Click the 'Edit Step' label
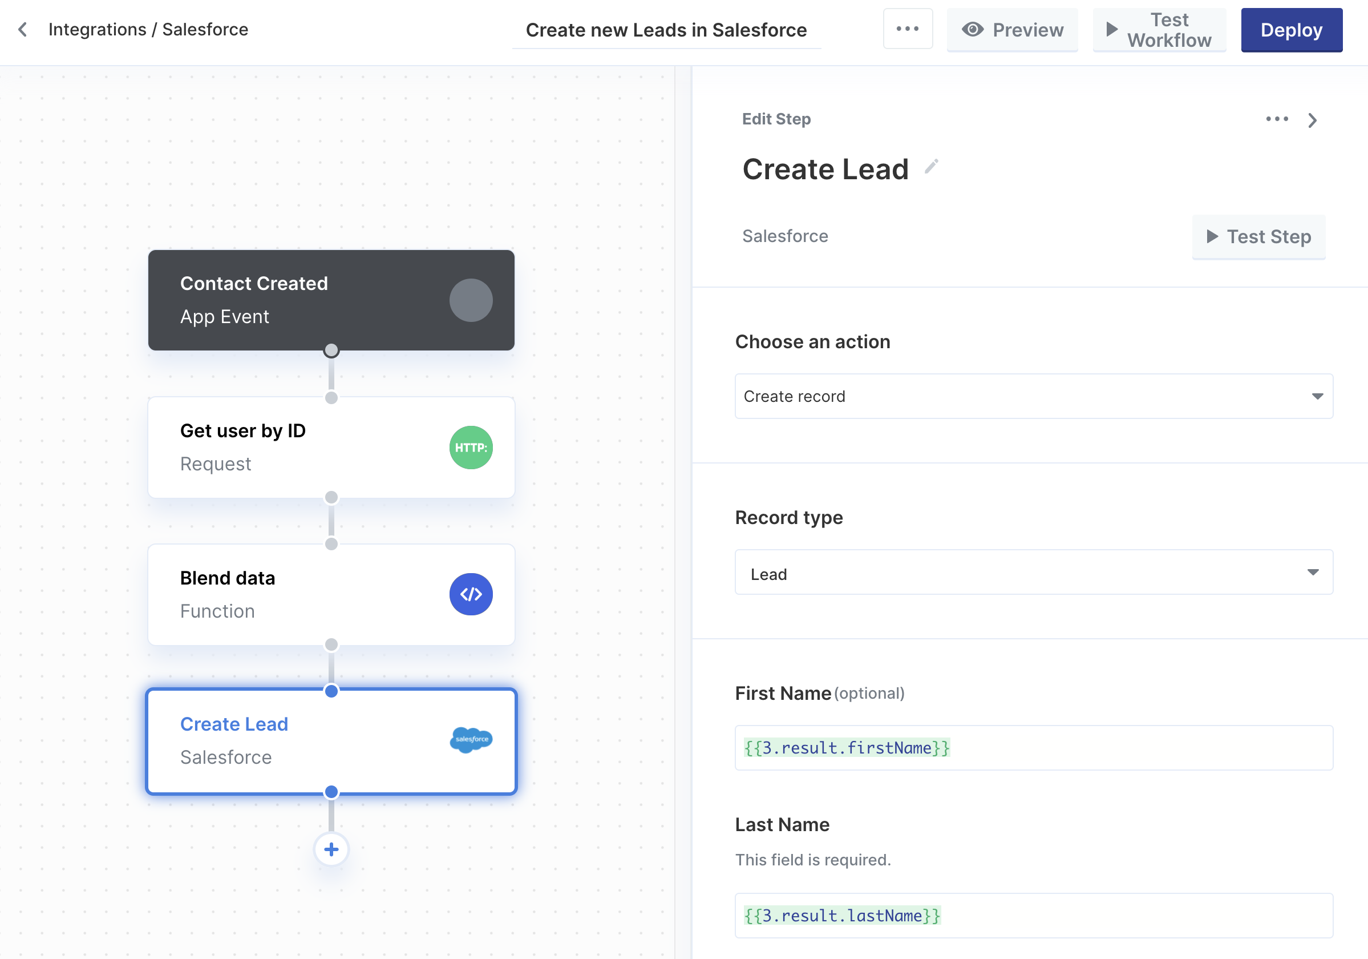This screenshot has width=1368, height=959. click(776, 119)
